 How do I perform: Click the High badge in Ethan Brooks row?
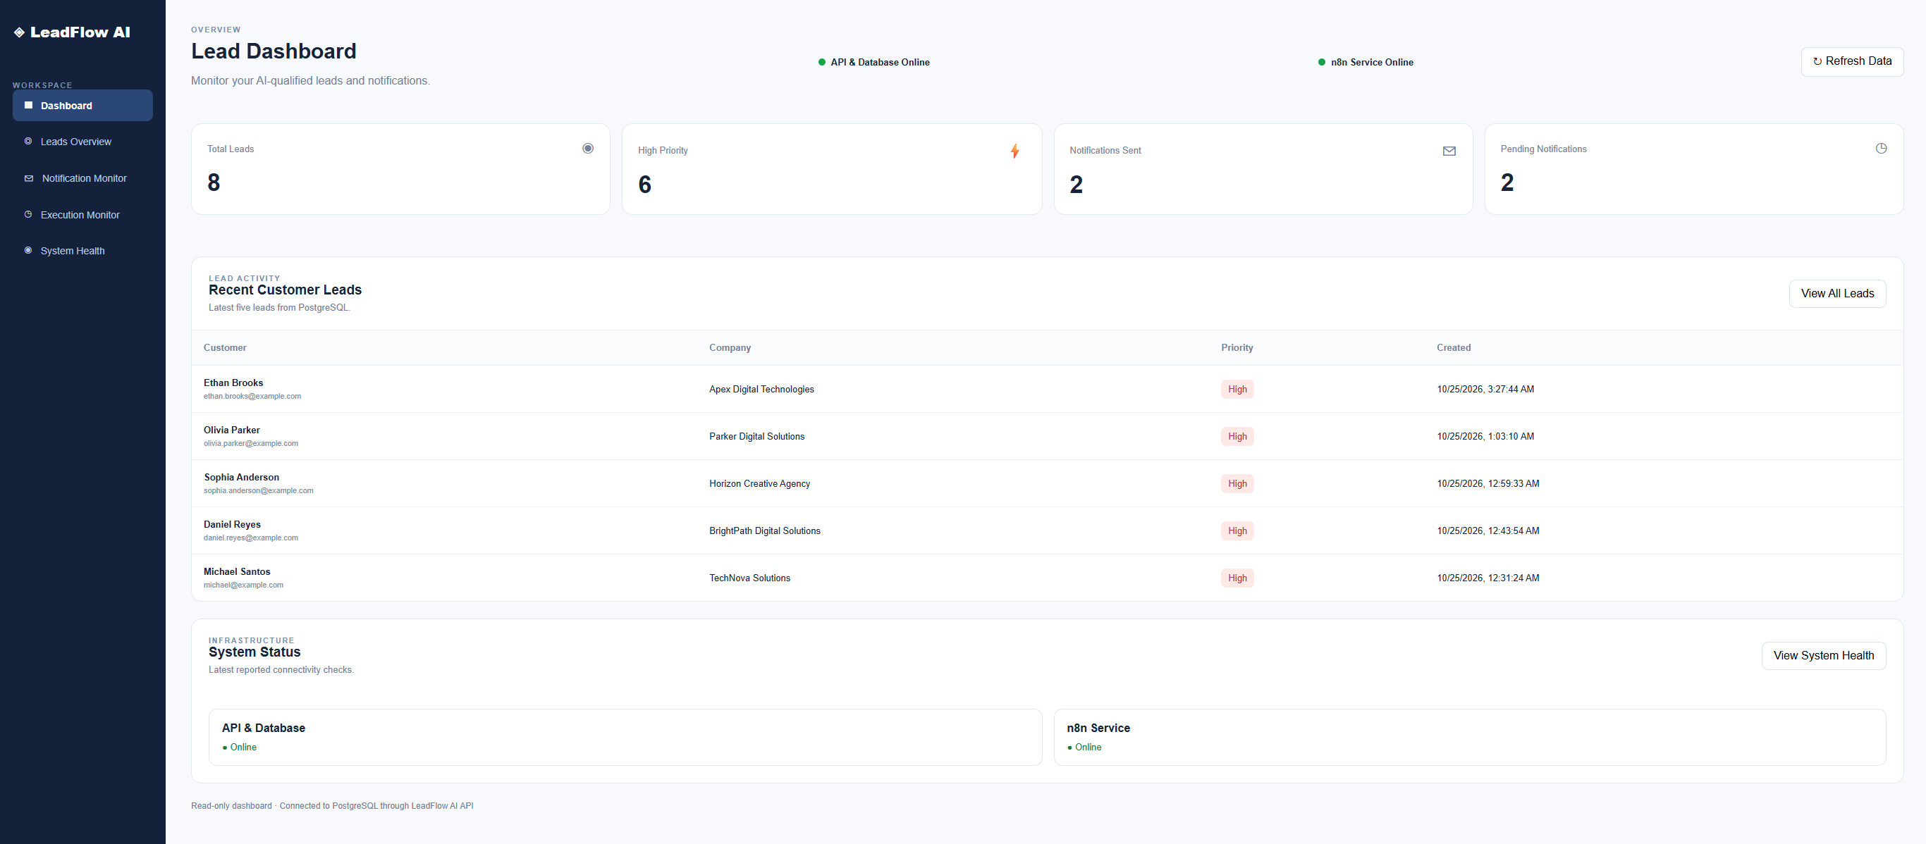(1237, 389)
